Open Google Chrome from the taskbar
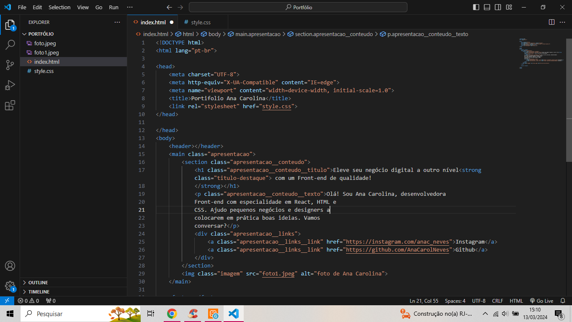This screenshot has height=322, width=572. click(x=172, y=314)
